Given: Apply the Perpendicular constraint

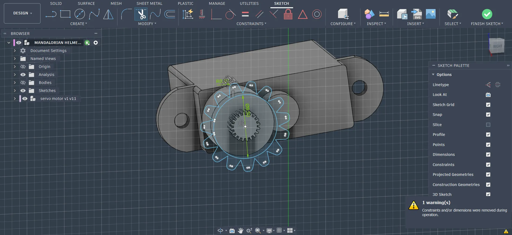Looking at the screenshot, I should [x=216, y=14].
